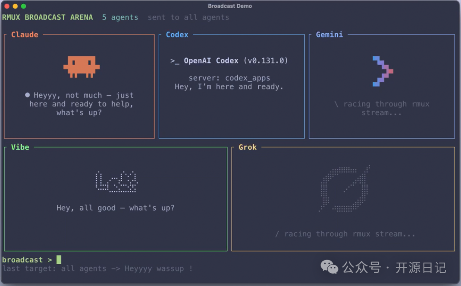
Task: Minimize window with yellow button
Action: 15,6
